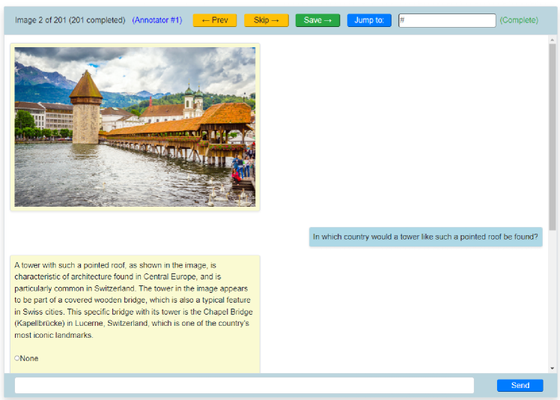Click the user question about pointed roof
Screen dimensions: 560x400
click(x=425, y=237)
